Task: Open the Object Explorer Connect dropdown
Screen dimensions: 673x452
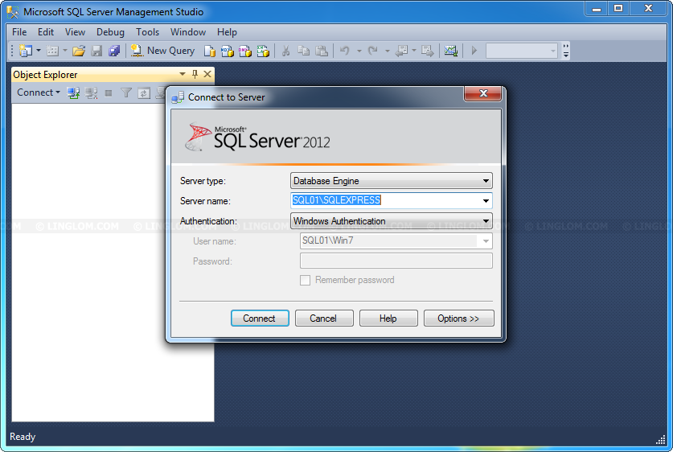Action: (39, 92)
